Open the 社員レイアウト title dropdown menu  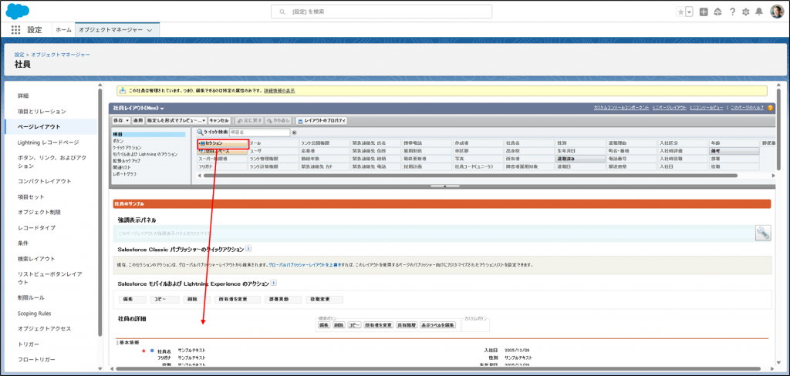[x=162, y=108]
